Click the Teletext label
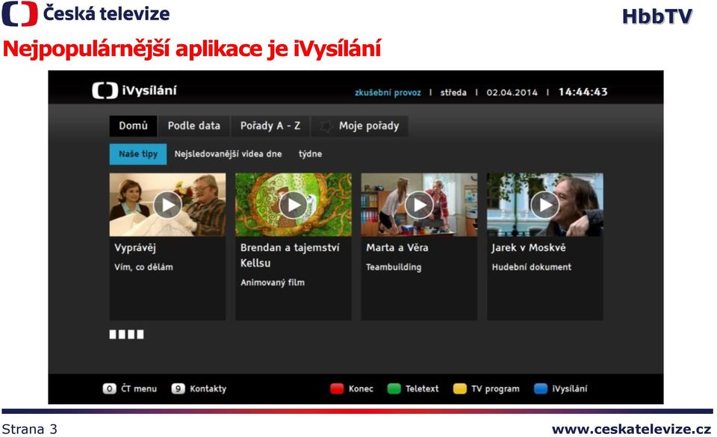 [421, 388]
